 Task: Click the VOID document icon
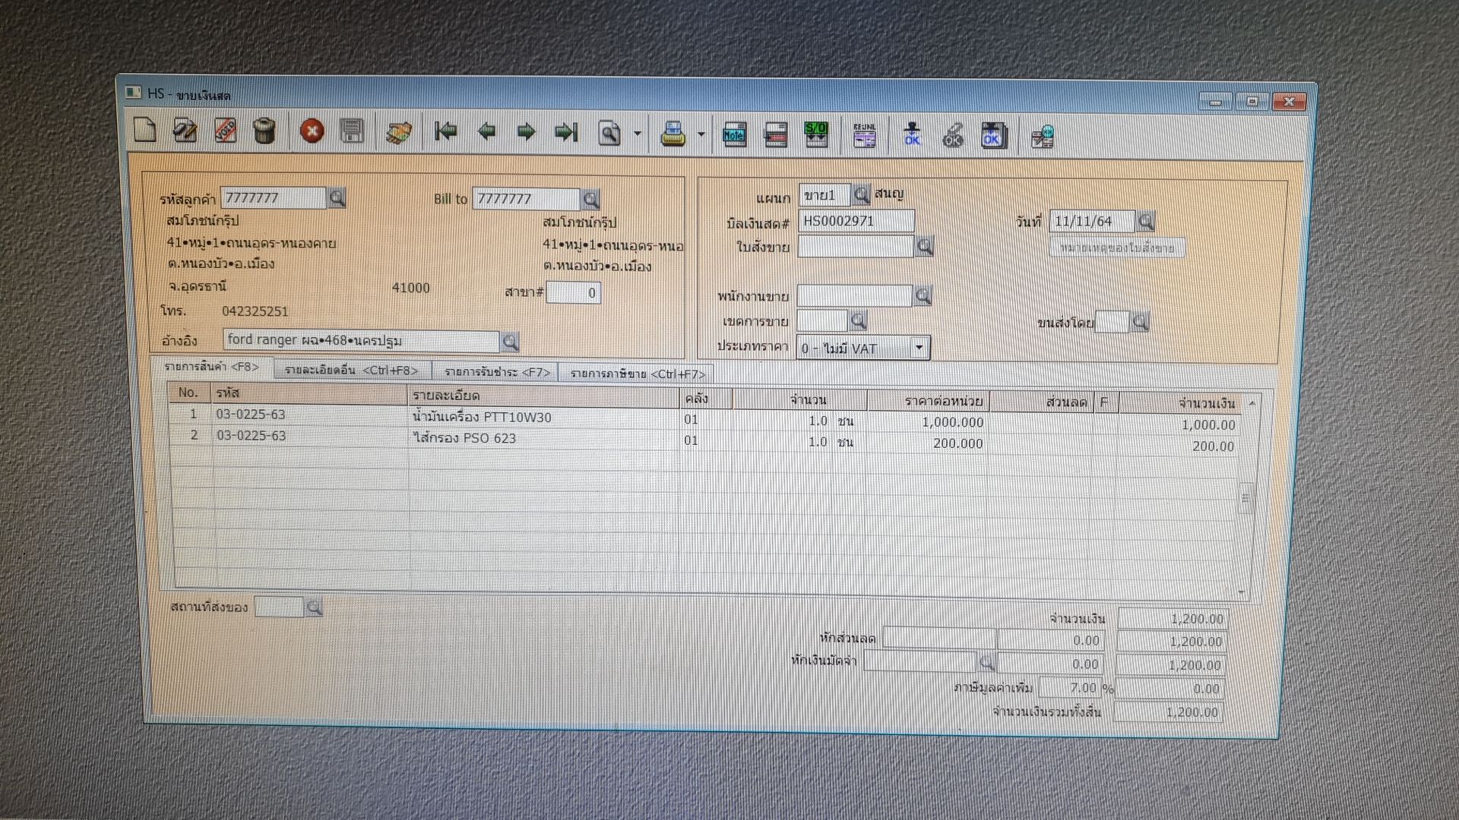click(x=225, y=131)
